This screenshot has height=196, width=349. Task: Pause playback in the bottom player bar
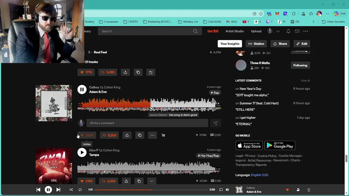point(48,190)
